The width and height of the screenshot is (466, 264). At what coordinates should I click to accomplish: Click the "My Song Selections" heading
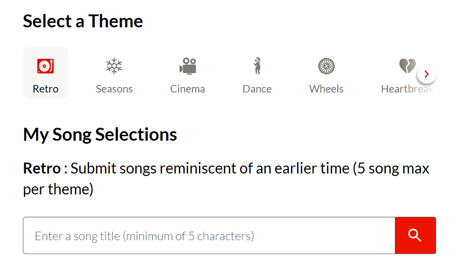click(x=100, y=135)
